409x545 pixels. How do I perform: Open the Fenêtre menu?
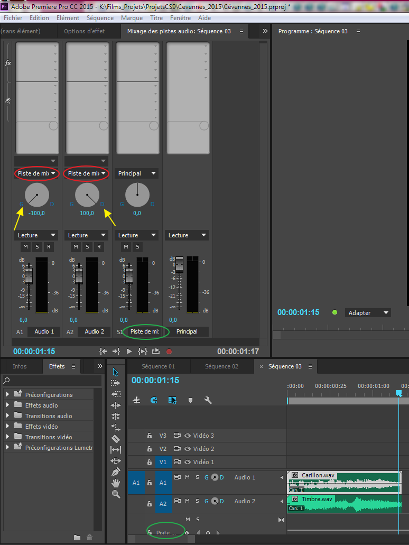point(180,18)
